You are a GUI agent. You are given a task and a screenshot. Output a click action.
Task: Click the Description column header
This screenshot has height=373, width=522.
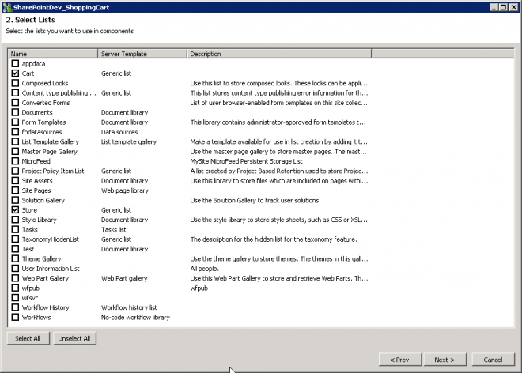click(279, 54)
